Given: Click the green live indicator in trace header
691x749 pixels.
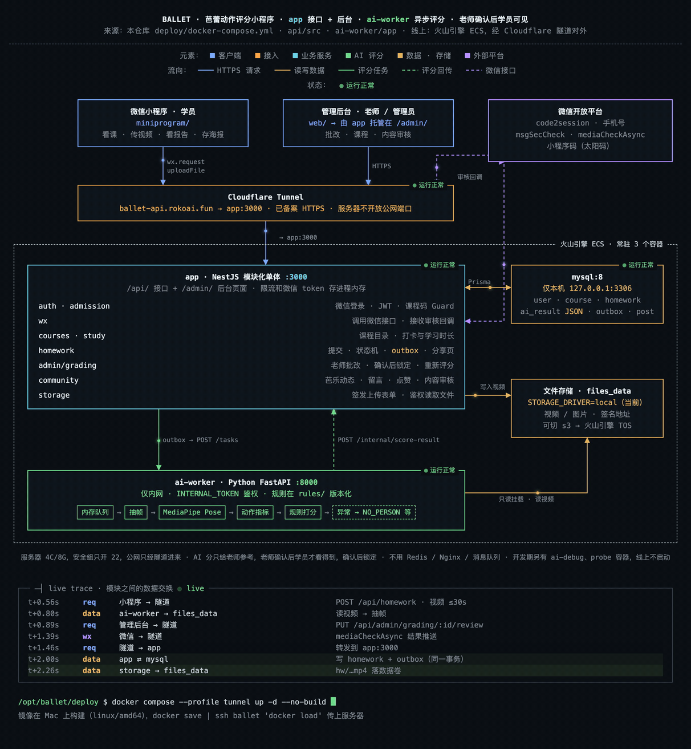Looking at the screenshot, I should (191, 588).
